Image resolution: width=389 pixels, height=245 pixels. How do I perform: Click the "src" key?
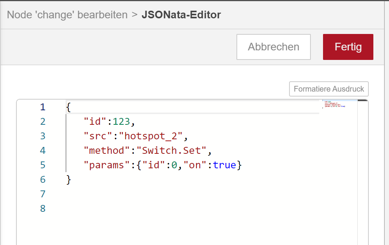click(98, 136)
